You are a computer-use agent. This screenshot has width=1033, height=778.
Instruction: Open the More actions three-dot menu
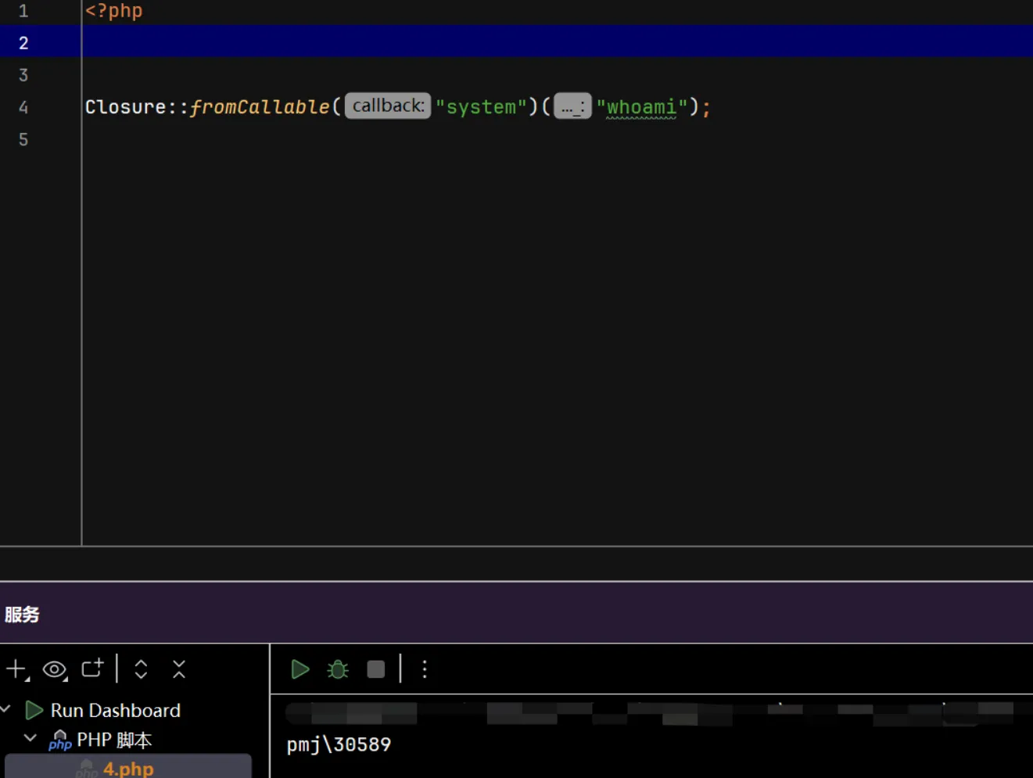[425, 669]
